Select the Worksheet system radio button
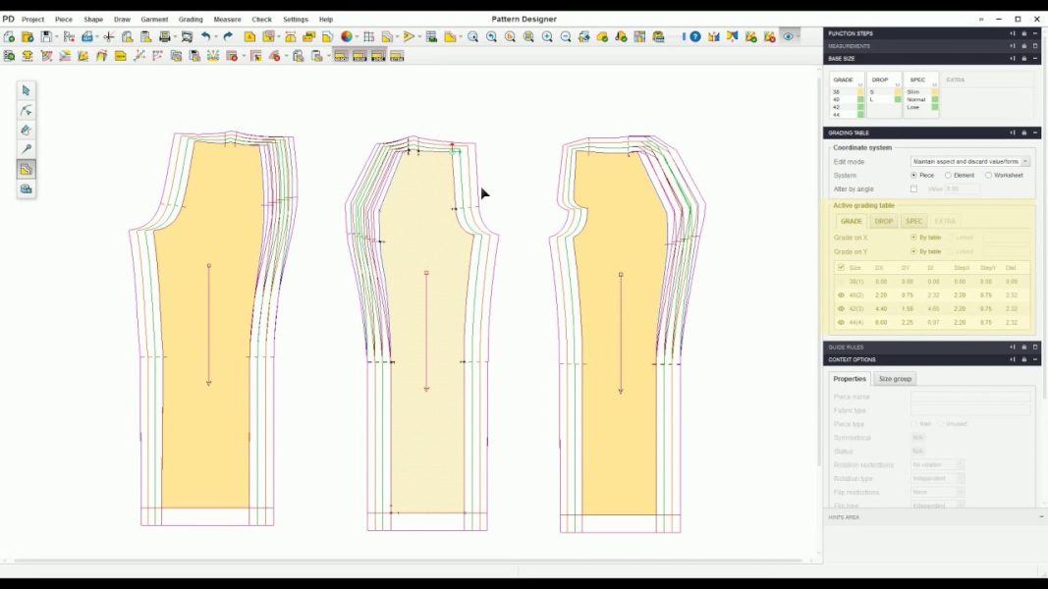 988,175
